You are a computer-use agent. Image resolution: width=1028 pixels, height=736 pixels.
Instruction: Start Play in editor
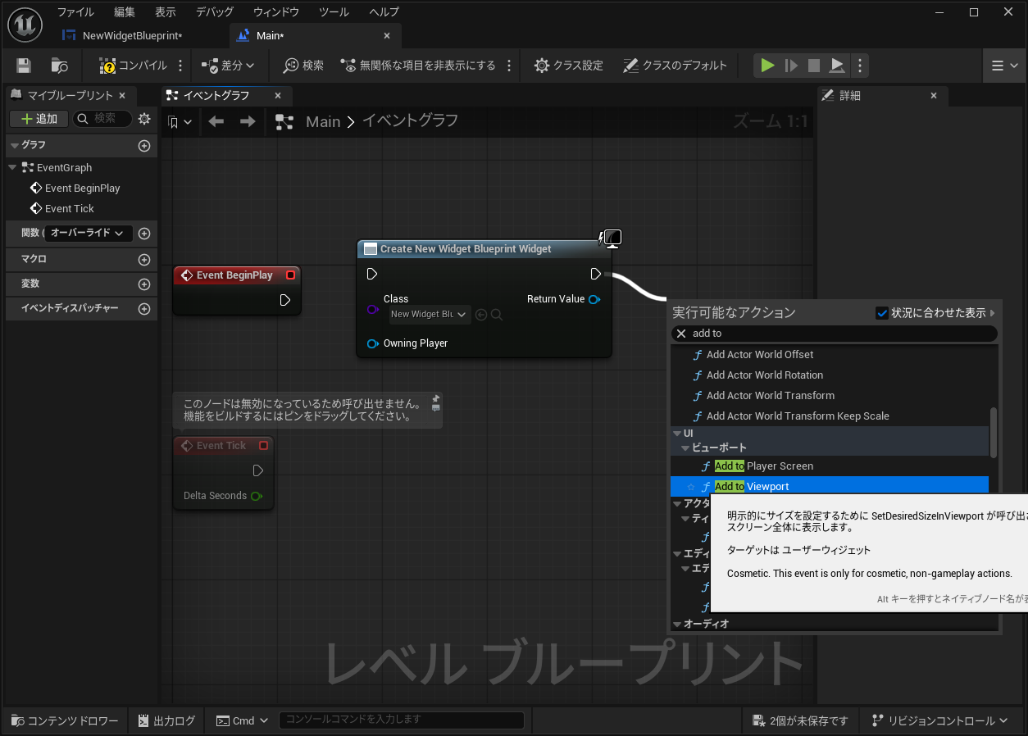click(x=767, y=66)
